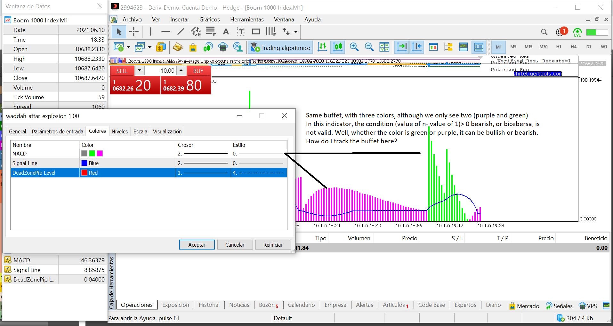Click the Reiniciar button
Viewport: 613px width, 326px height.
(273, 245)
